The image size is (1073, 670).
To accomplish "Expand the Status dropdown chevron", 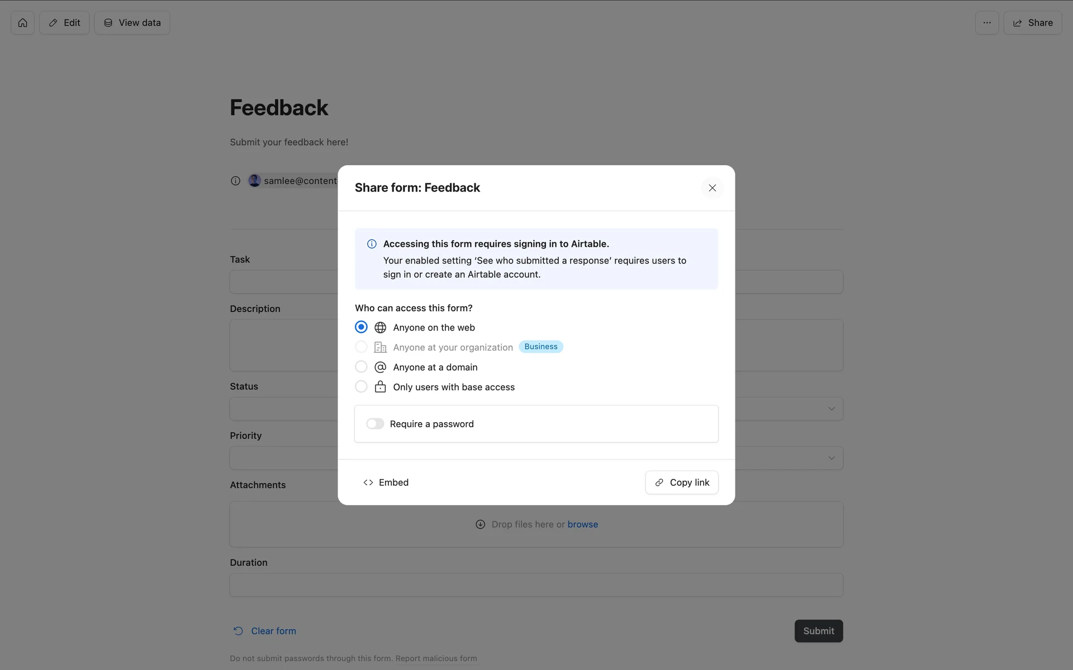I will [x=831, y=409].
